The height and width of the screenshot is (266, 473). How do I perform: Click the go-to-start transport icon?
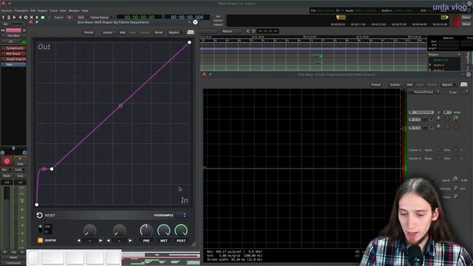point(14,18)
